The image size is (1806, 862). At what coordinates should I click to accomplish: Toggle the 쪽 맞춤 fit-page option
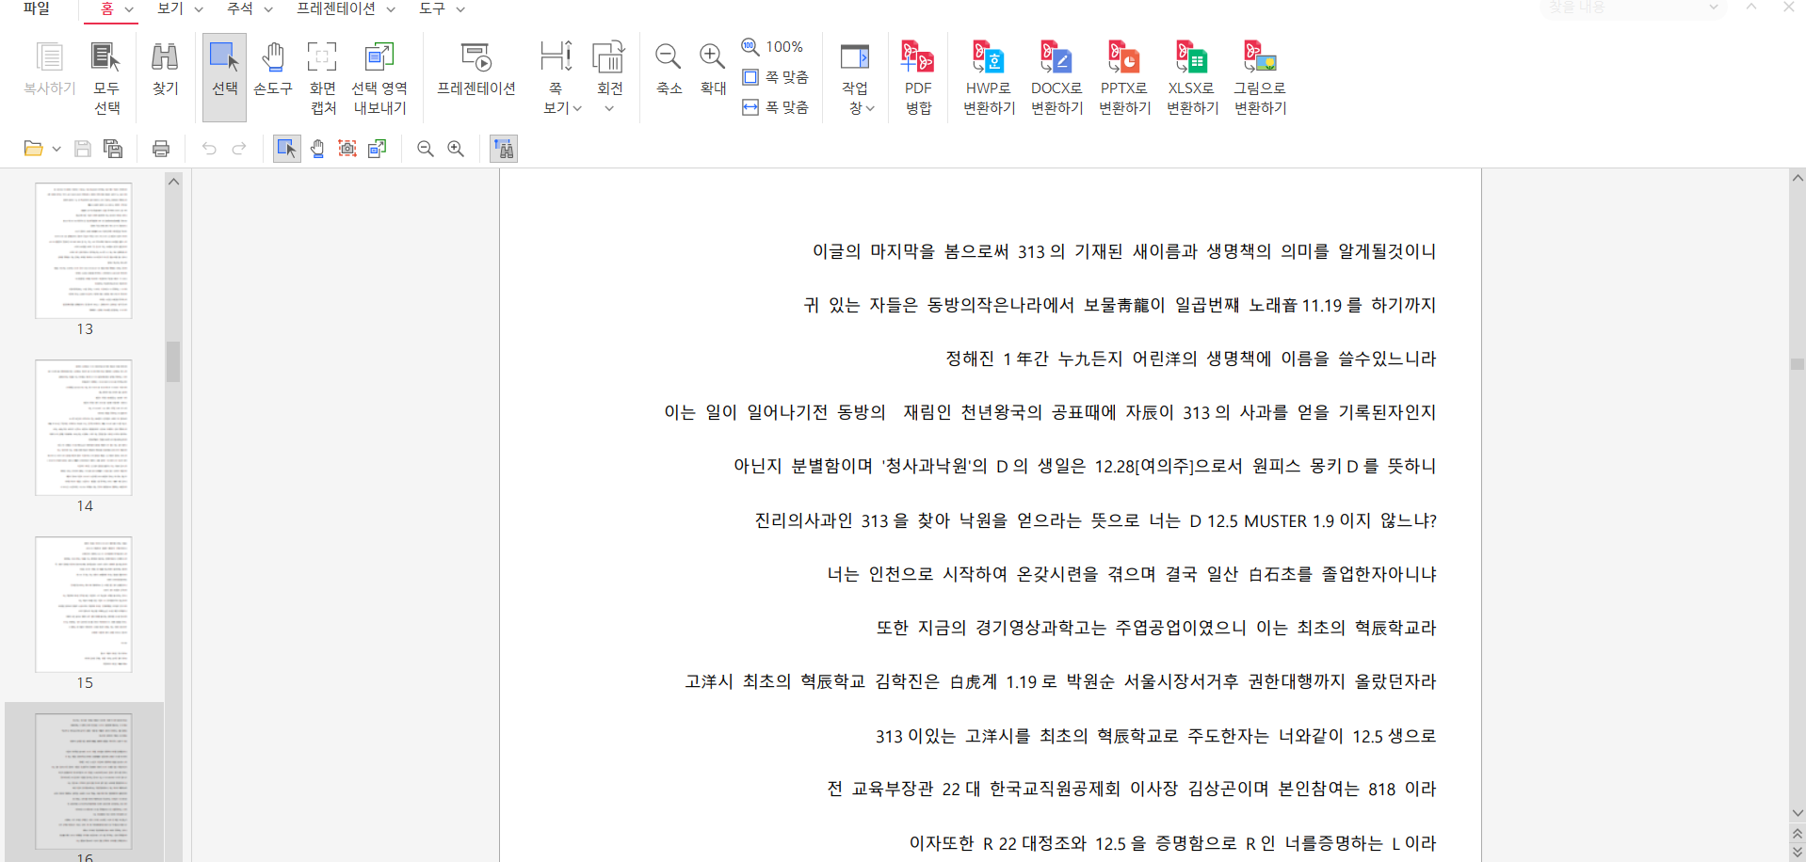pos(776,77)
